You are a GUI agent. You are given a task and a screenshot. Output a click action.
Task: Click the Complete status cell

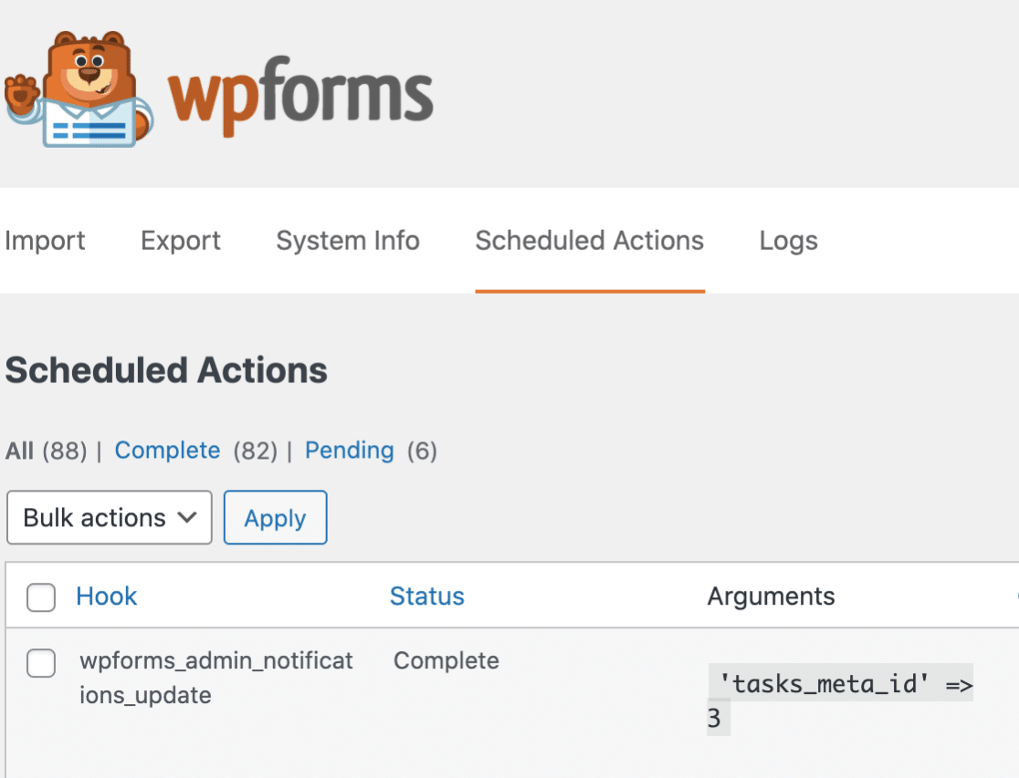(446, 660)
